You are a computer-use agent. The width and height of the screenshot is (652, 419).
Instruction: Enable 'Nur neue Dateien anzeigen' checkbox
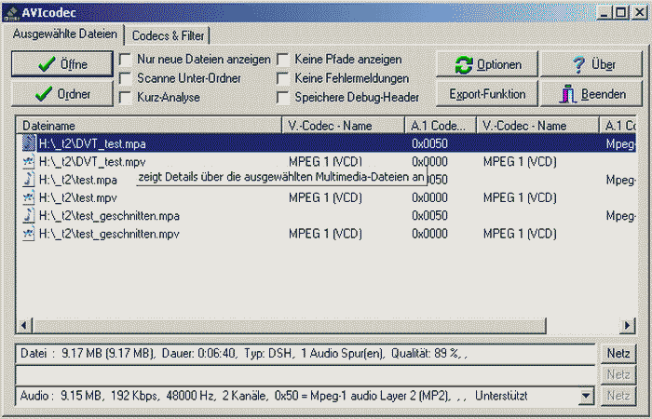126,60
